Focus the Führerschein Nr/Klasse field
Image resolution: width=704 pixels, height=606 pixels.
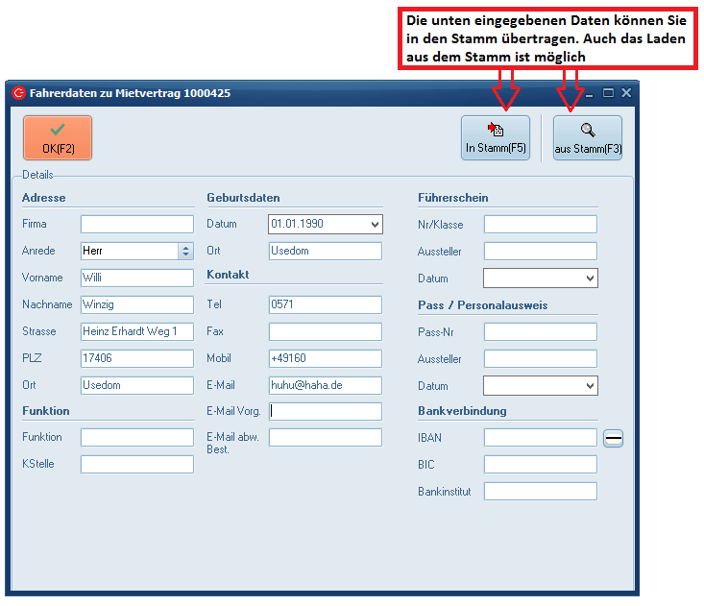click(540, 225)
